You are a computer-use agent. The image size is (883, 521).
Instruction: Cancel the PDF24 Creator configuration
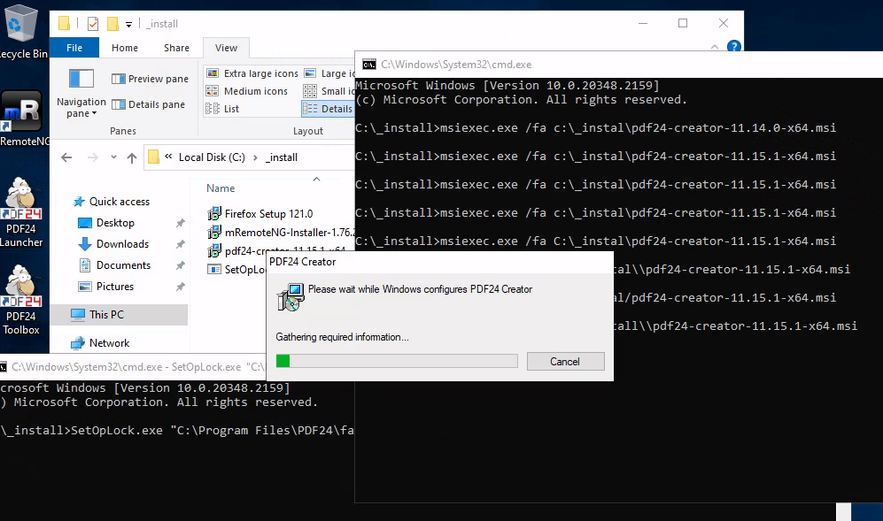(565, 361)
